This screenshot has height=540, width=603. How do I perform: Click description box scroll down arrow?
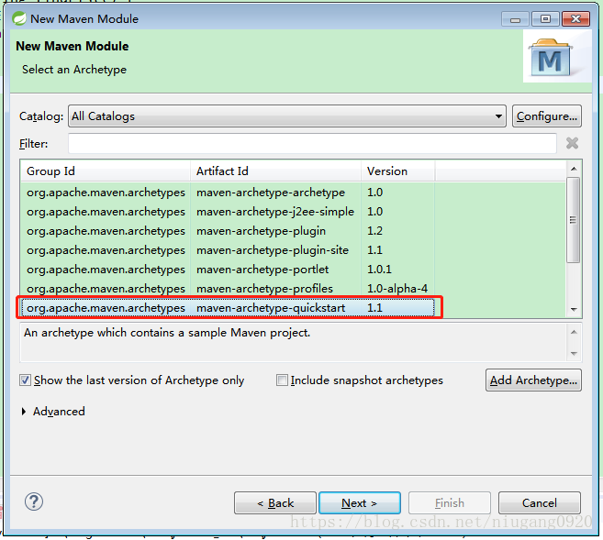coord(574,353)
